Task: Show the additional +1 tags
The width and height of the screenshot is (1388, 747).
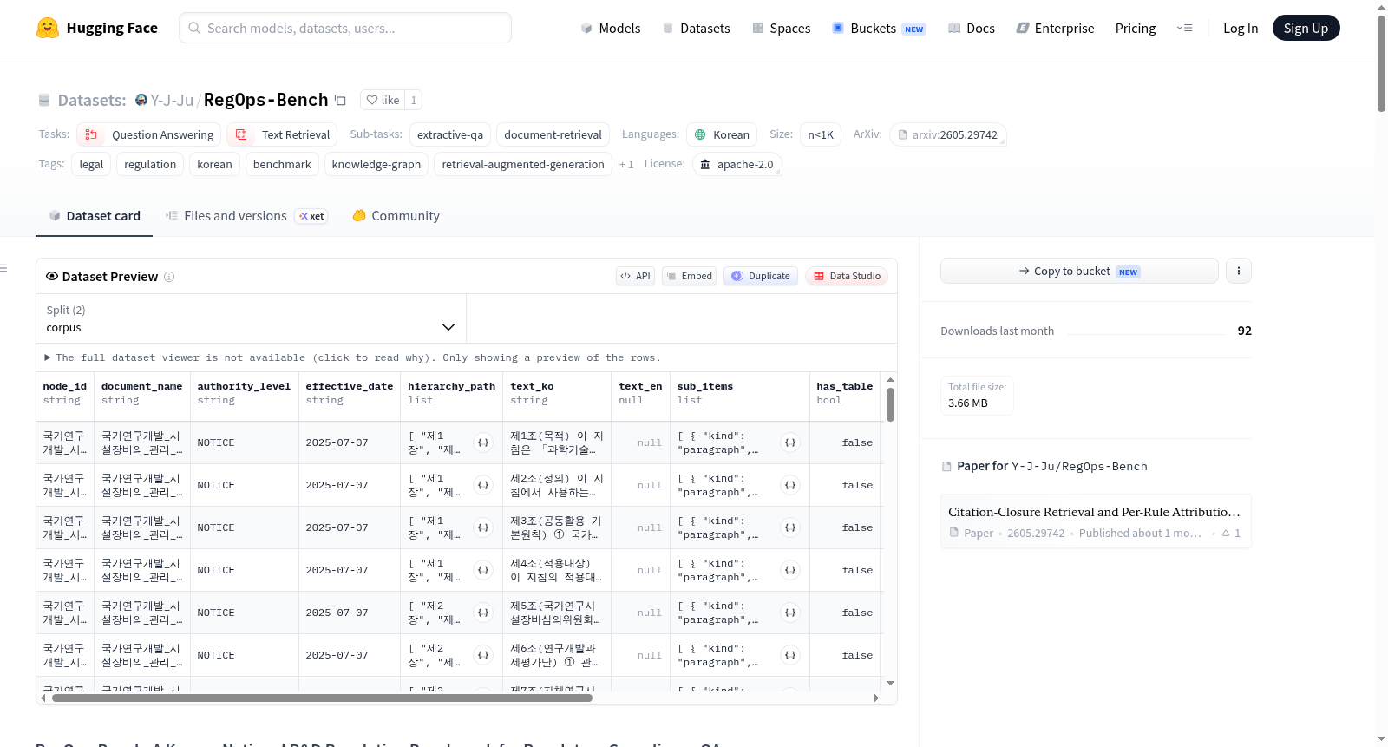Action: pyautogui.click(x=626, y=164)
